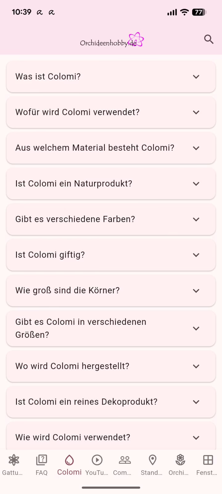Tap the Colomi droplet icon
Image resolution: width=222 pixels, height=494 pixels.
pos(69,460)
